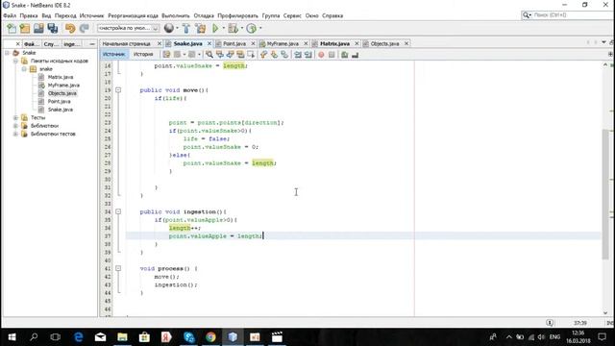Select the История view button
The height and width of the screenshot is (346, 615).
pyautogui.click(x=143, y=55)
